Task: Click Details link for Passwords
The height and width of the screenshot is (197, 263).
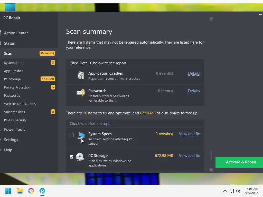Action: [x=194, y=91]
